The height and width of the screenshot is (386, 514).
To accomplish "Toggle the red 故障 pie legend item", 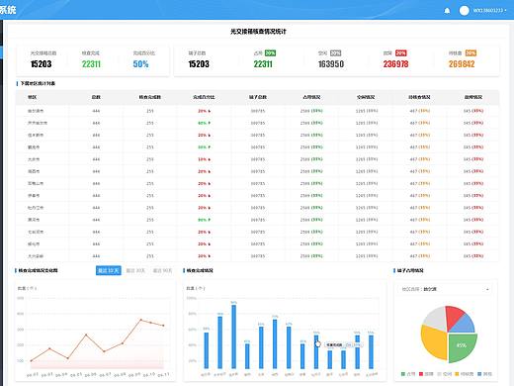I will pos(426,374).
